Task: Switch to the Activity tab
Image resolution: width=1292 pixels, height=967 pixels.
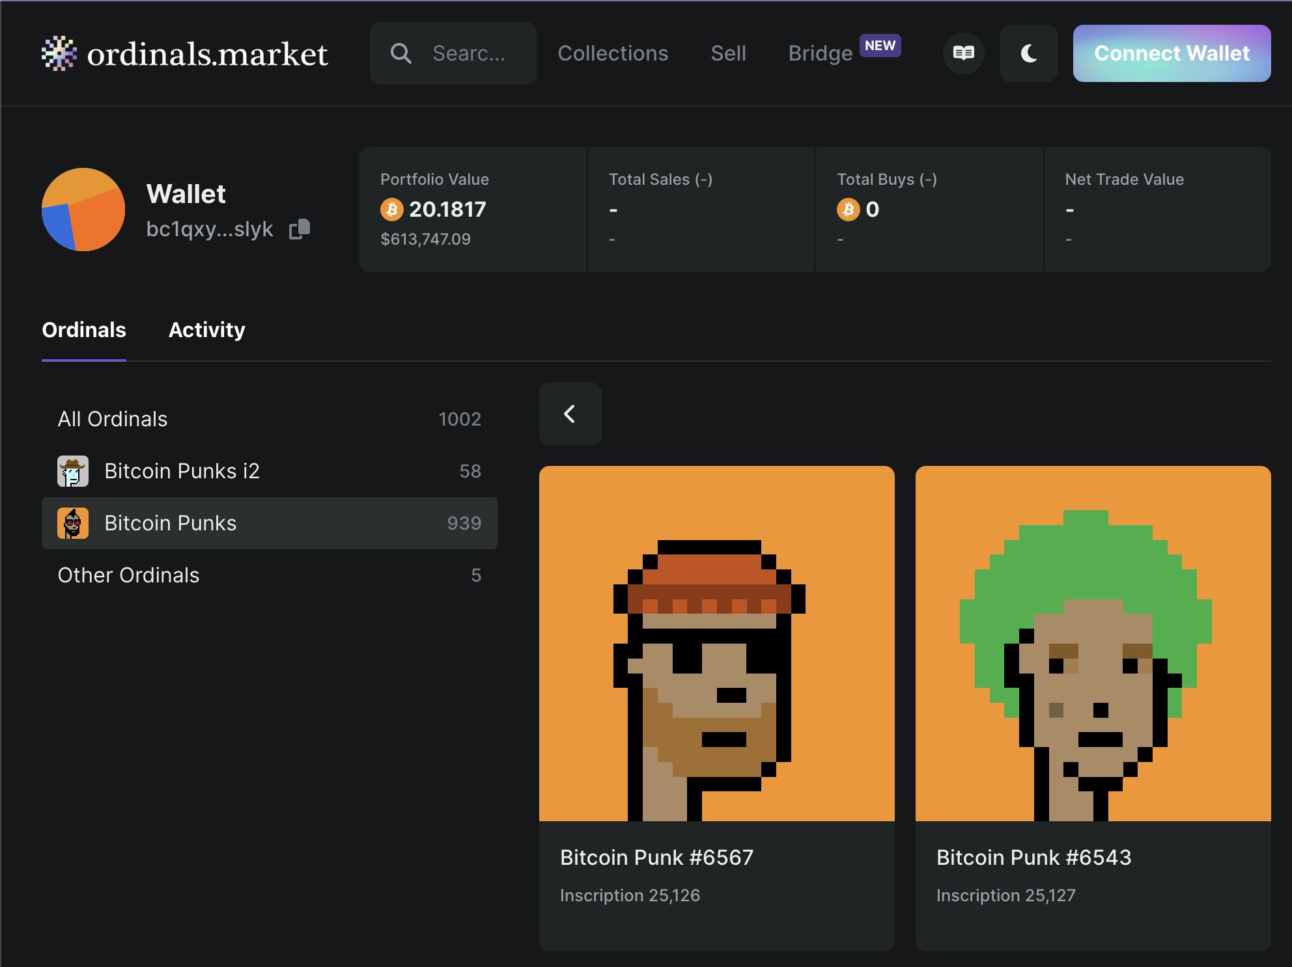Action: (206, 330)
